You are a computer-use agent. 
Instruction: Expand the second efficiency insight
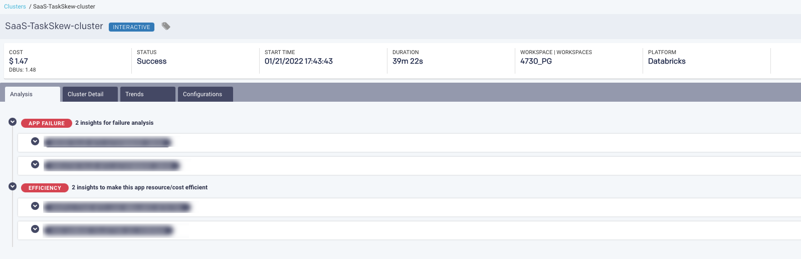pos(35,229)
